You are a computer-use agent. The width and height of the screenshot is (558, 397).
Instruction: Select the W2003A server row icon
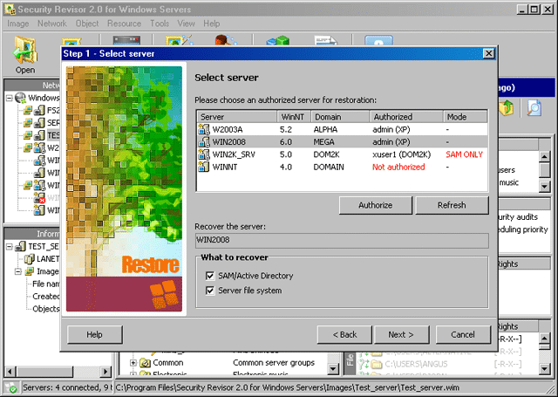point(205,129)
